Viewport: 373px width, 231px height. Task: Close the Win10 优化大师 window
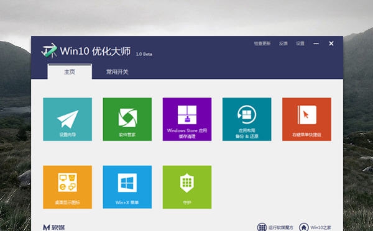point(331,43)
